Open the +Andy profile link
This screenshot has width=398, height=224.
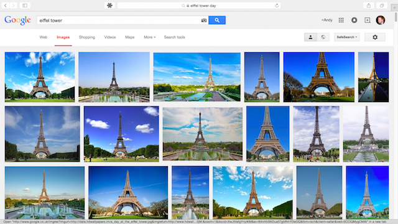pos(327,20)
